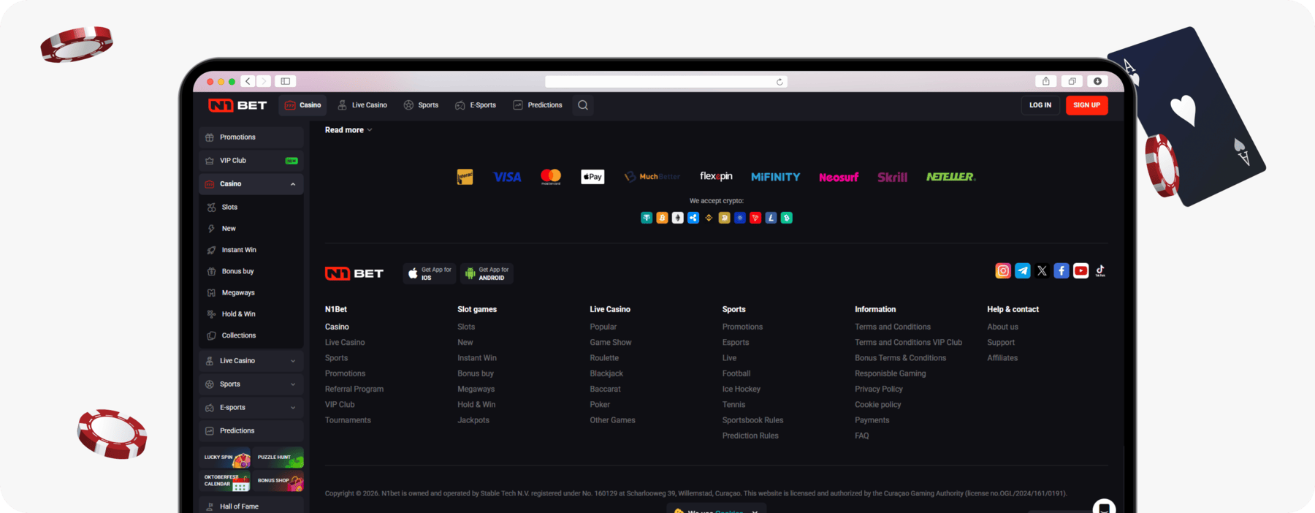Open the Sports top navigation tab

422,105
